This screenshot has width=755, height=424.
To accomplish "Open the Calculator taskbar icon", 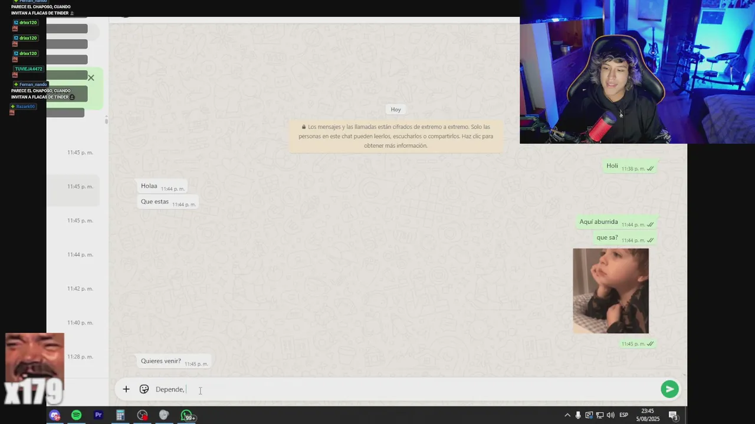I will [120, 416].
